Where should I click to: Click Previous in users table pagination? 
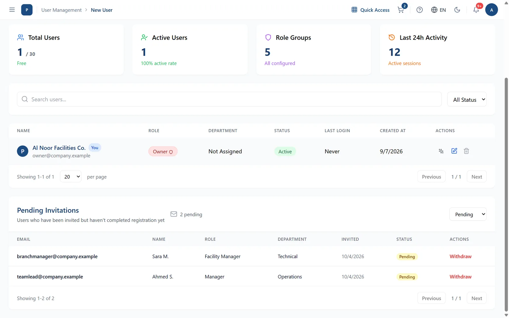[x=431, y=176]
